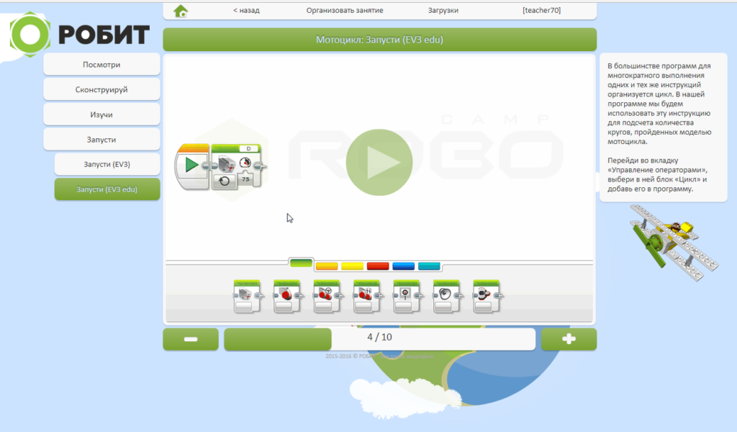Click the yellow LEGO airplane image

[674, 242]
